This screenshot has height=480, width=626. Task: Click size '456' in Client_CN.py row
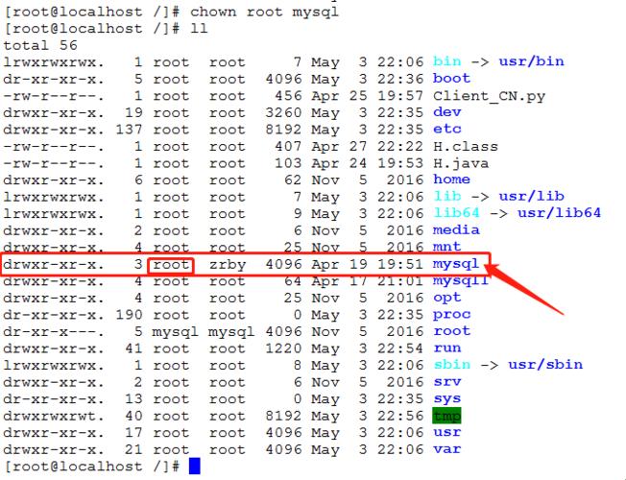point(288,96)
